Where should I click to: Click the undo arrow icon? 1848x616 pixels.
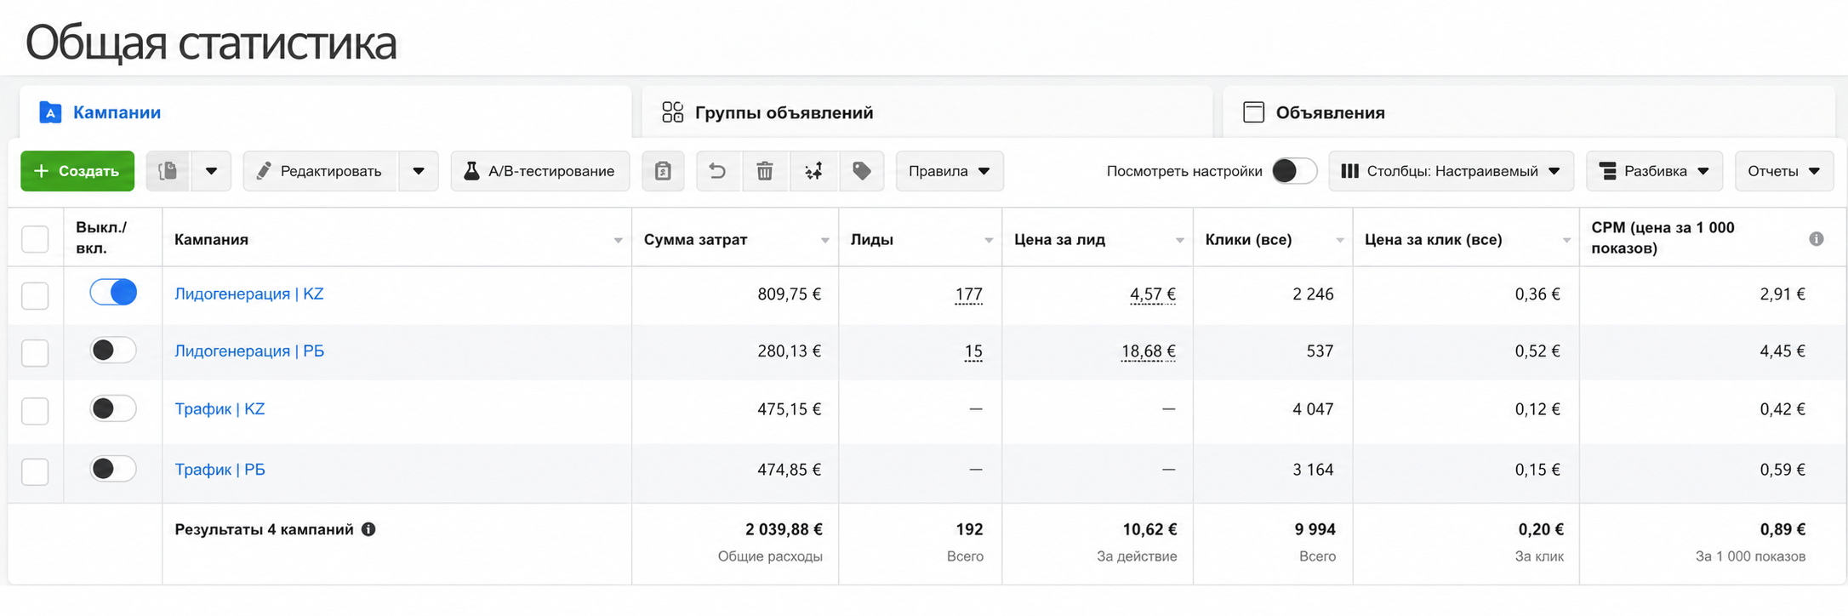tap(717, 171)
